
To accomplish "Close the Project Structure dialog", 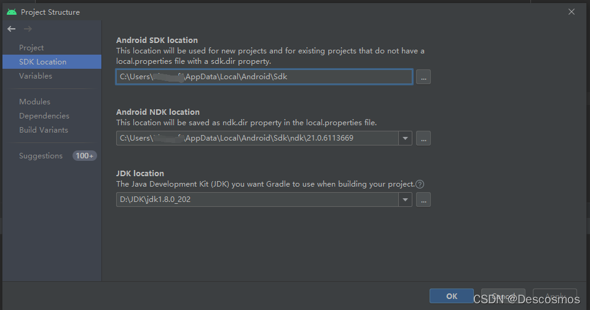I will coord(571,12).
